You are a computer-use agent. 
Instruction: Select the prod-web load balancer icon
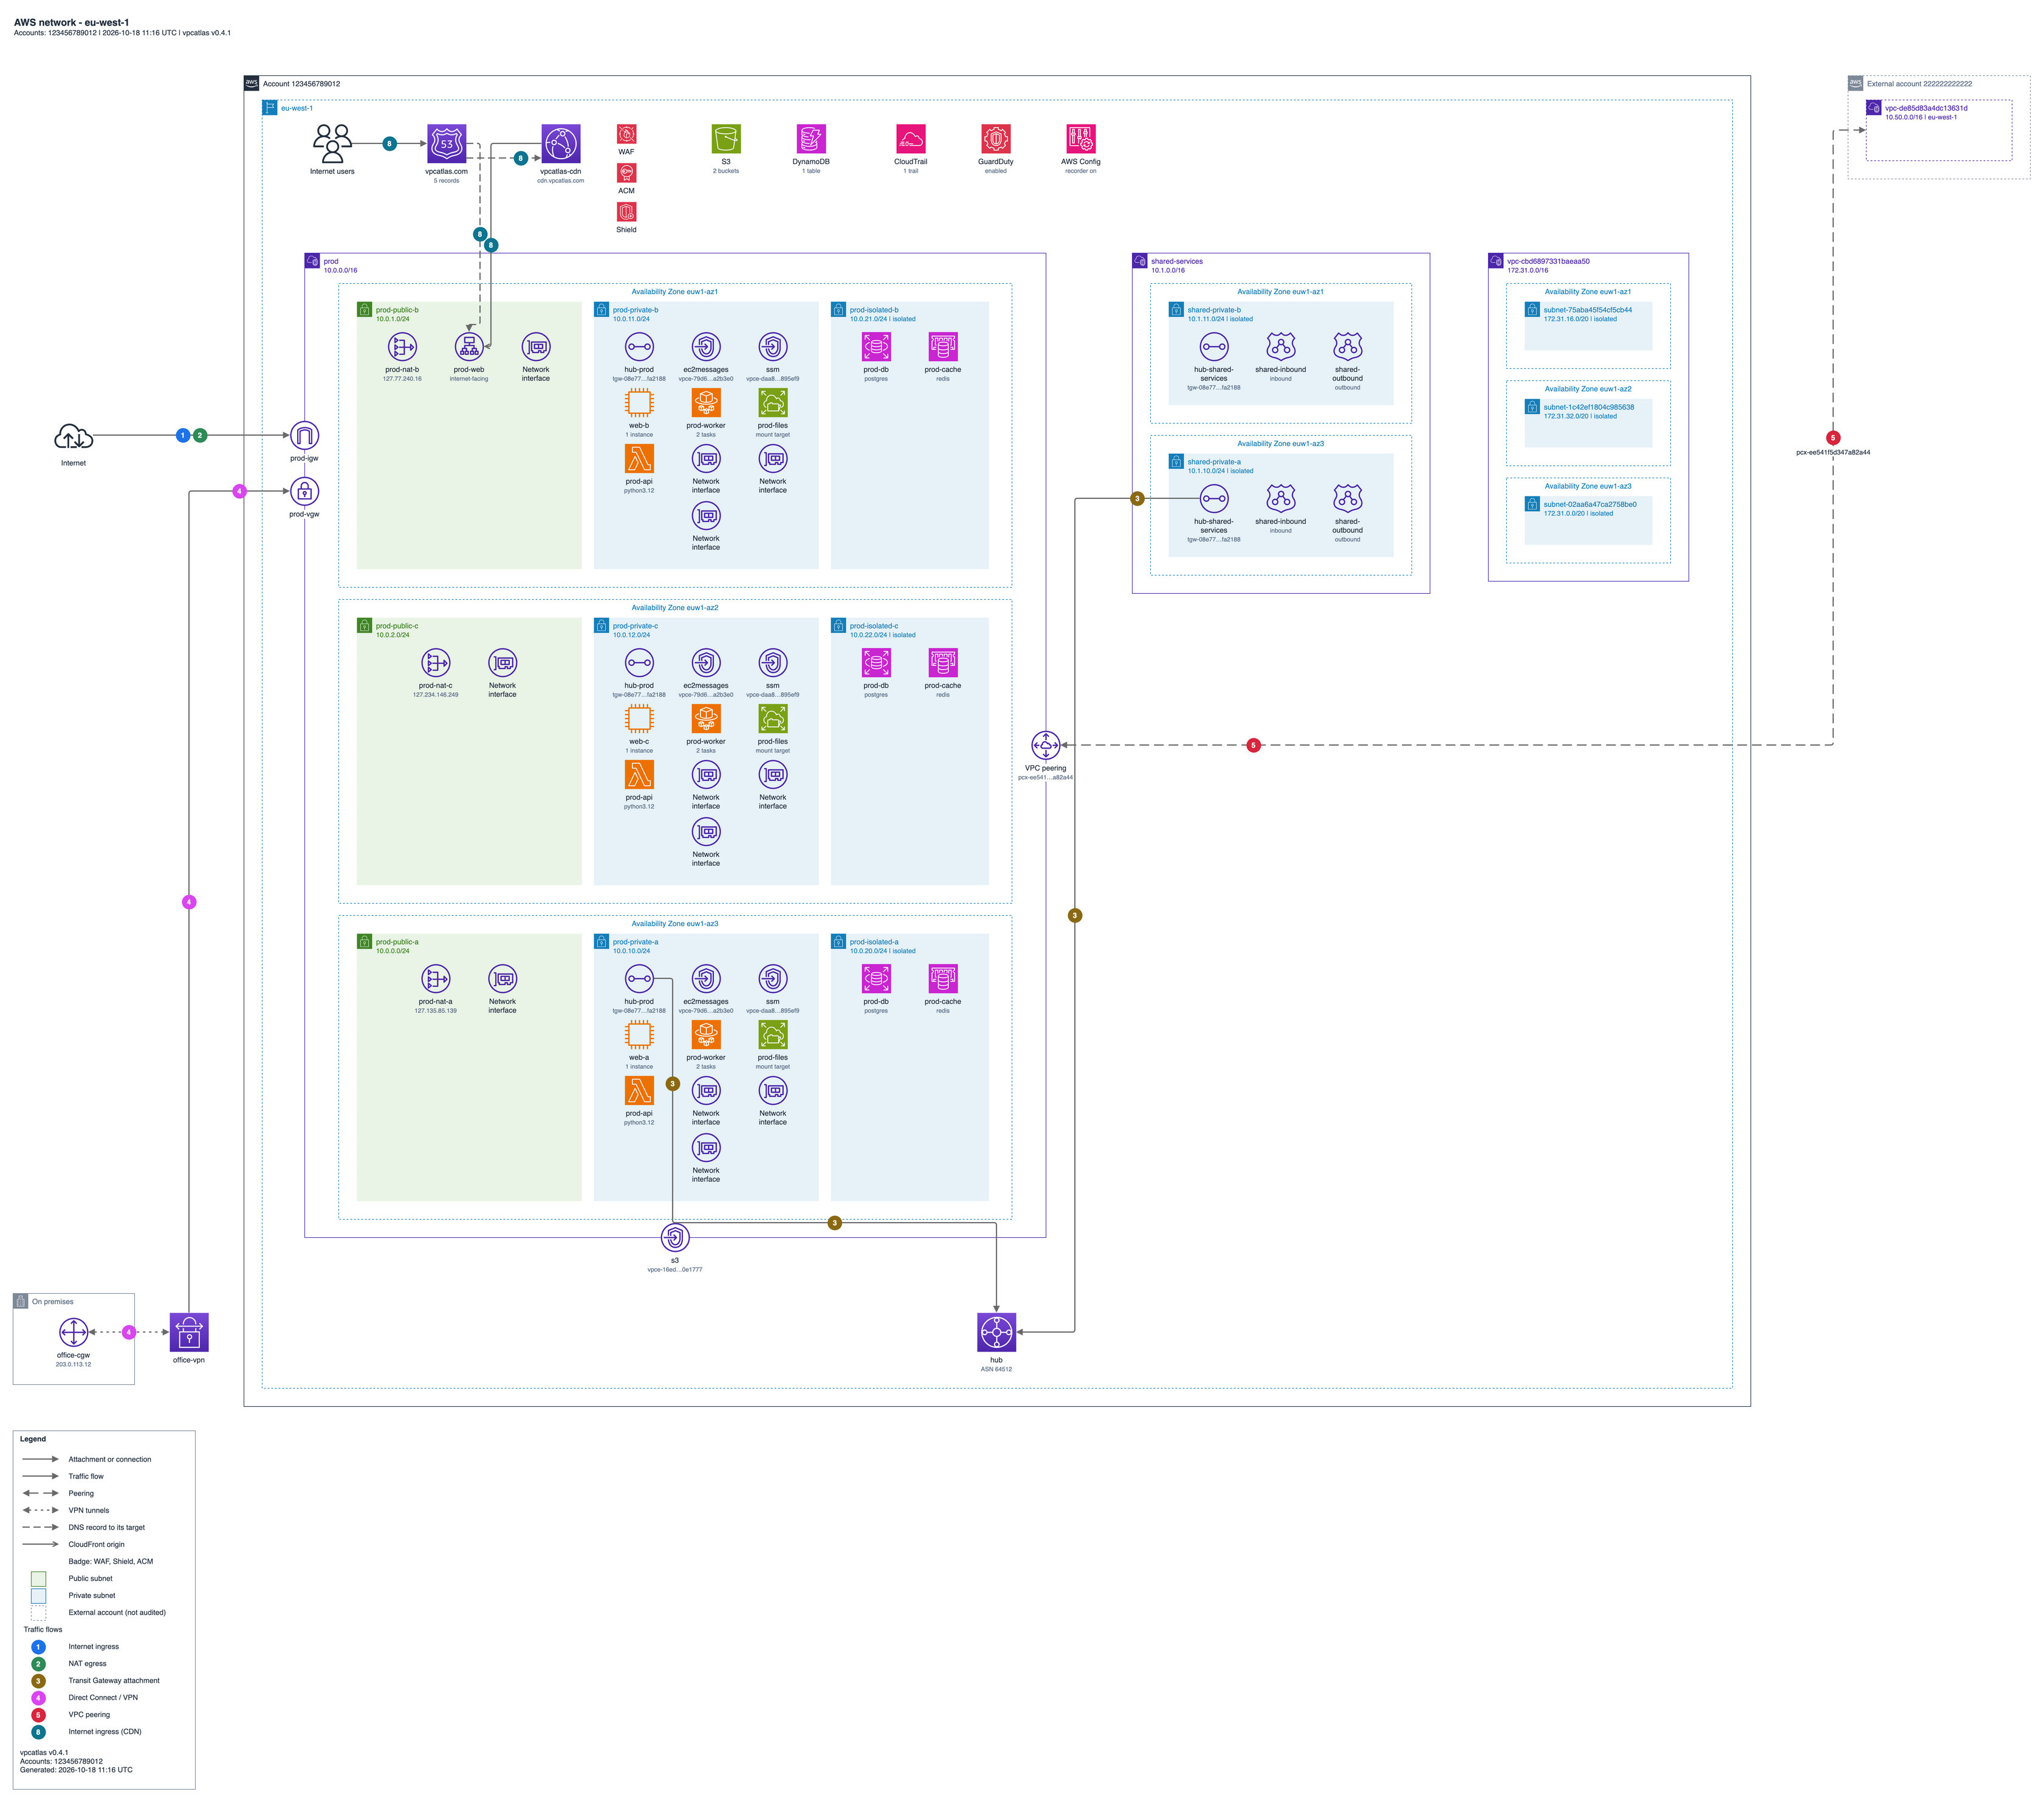[469, 347]
